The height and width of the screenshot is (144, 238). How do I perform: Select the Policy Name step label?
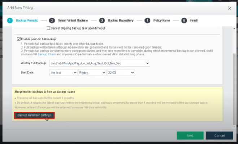click(x=162, y=21)
